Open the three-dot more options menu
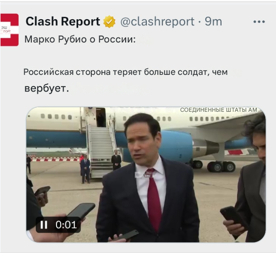 point(259,22)
